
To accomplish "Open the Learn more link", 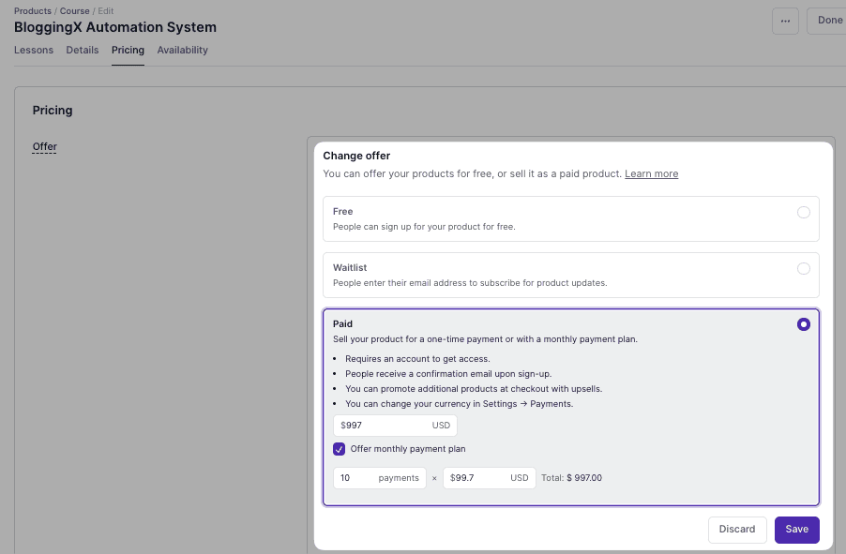I will click(x=651, y=173).
